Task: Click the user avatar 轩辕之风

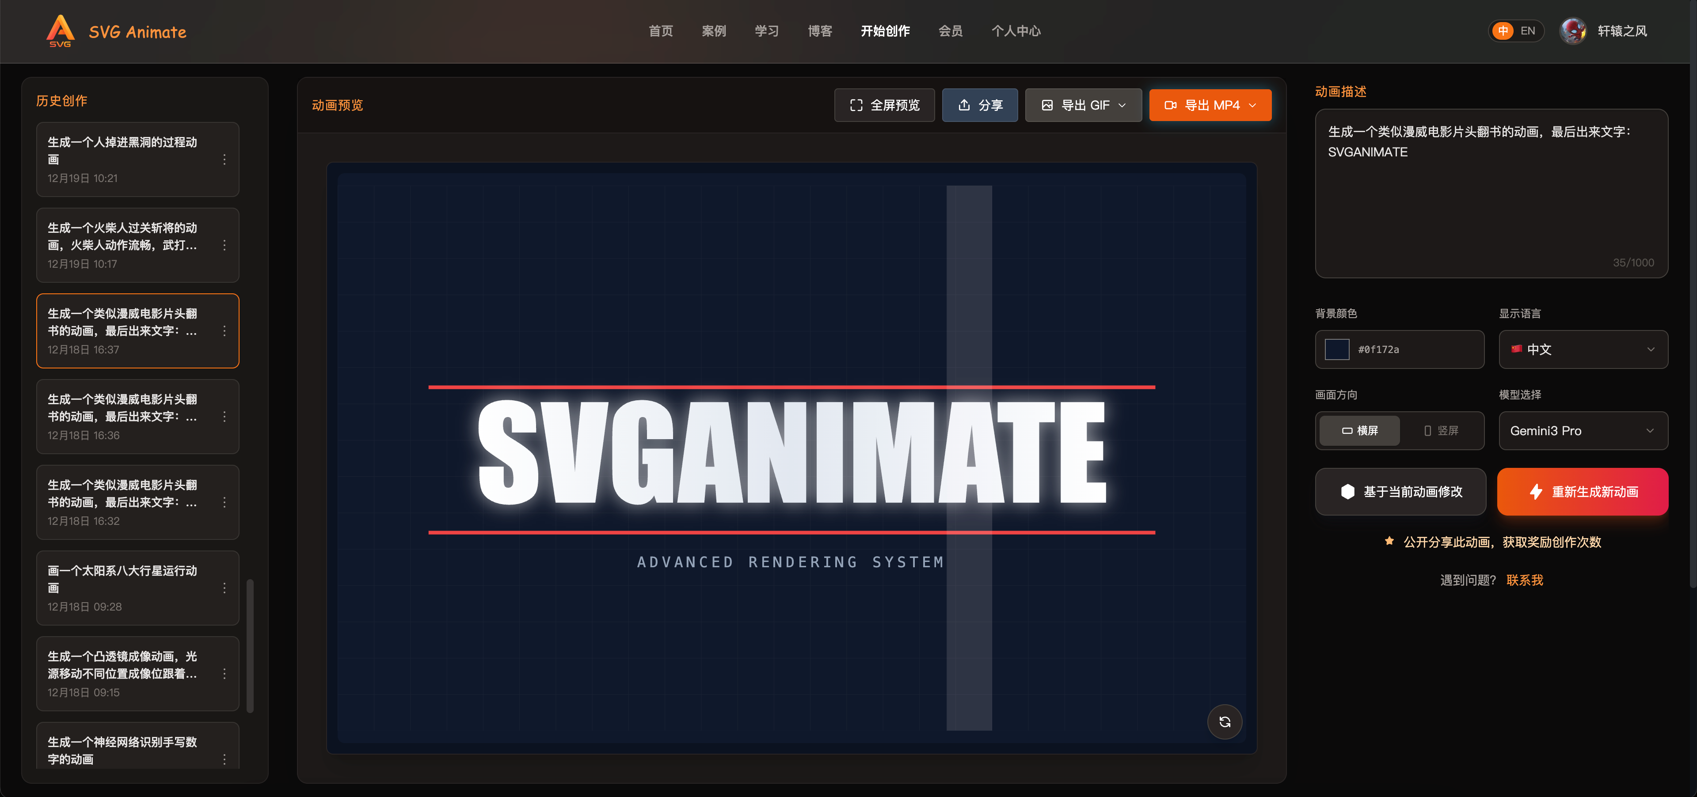Action: 1573,31
